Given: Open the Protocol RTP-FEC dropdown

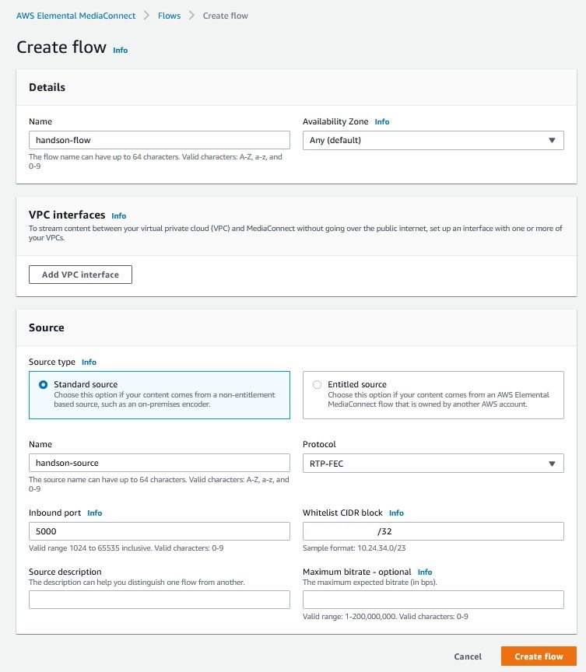Looking at the screenshot, I should tap(433, 463).
